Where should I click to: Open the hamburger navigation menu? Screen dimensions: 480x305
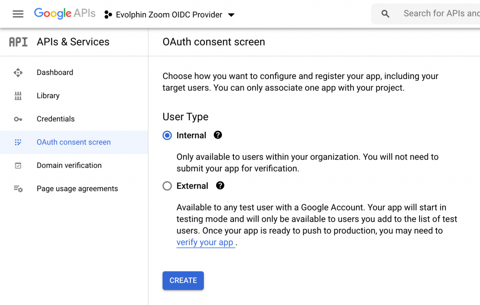(x=18, y=14)
